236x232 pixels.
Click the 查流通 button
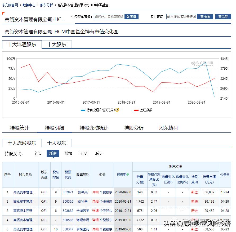pyautogui.click(x=205, y=16)
